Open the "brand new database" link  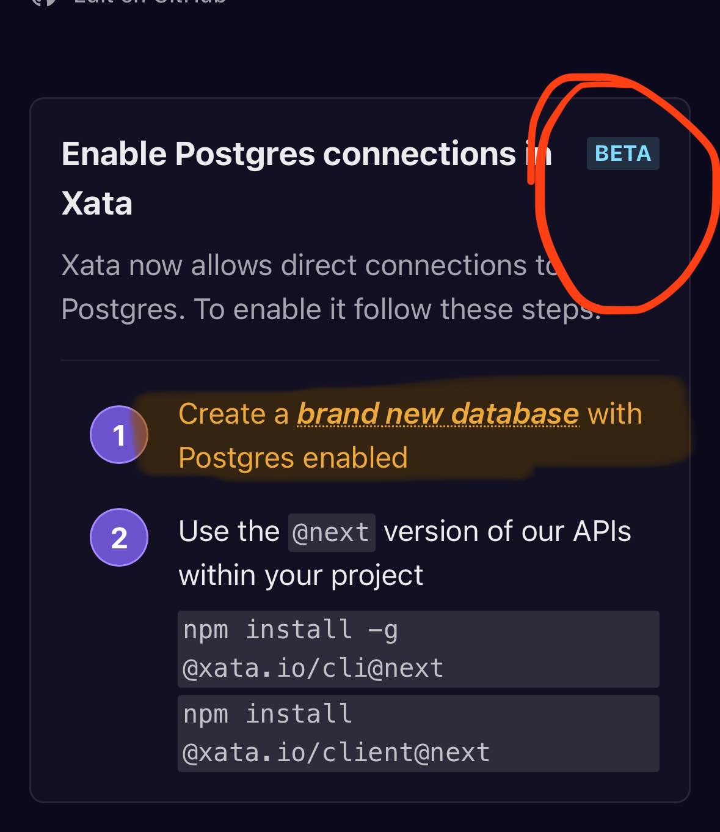[x=437, y=414]
